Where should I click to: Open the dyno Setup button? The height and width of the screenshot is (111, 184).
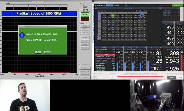[85, 26]
